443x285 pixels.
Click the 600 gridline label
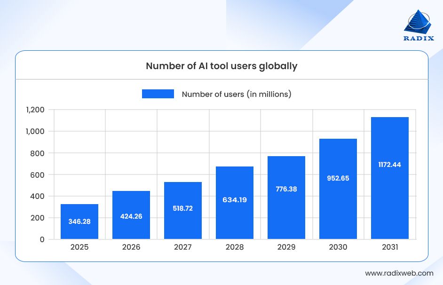(x=38, y=174)
